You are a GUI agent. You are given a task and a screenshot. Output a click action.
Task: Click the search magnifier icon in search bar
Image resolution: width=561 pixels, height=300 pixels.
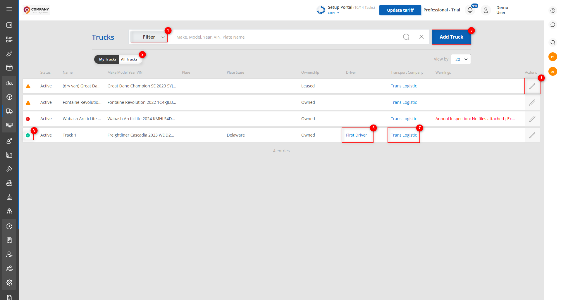click(406, 37)
